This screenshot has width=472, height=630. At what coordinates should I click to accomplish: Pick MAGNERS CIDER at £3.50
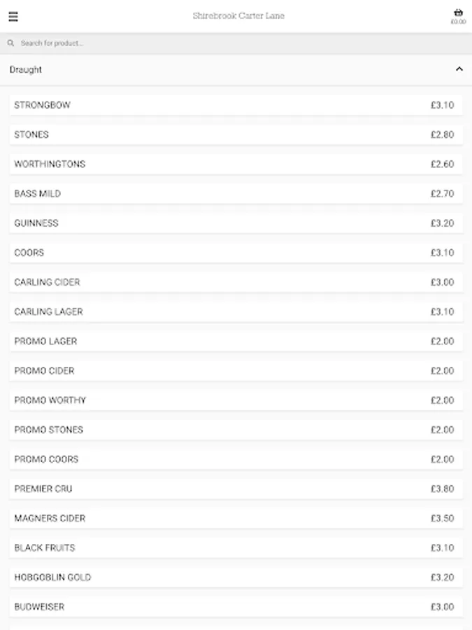coord(236,518)
